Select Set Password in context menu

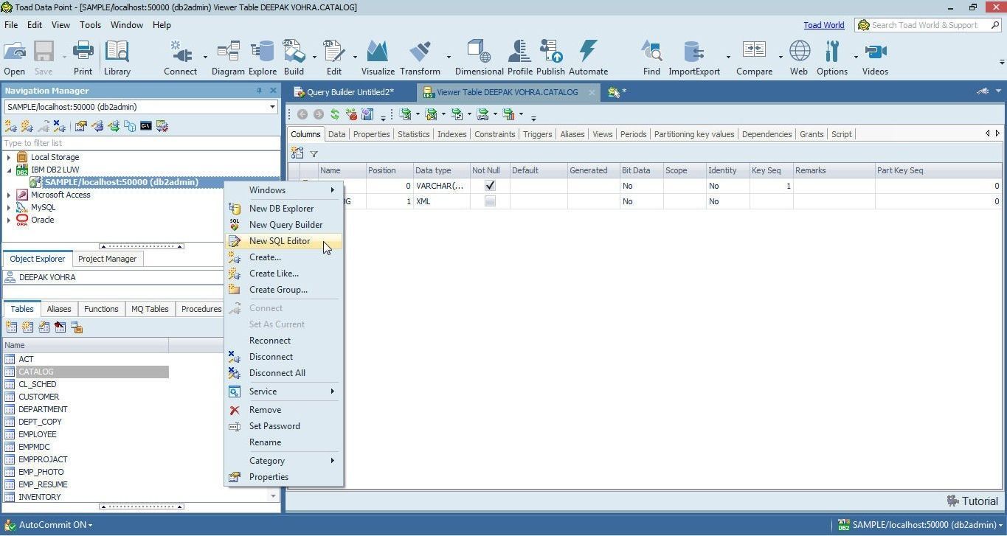pyautogui.click(x=283, y=426)
